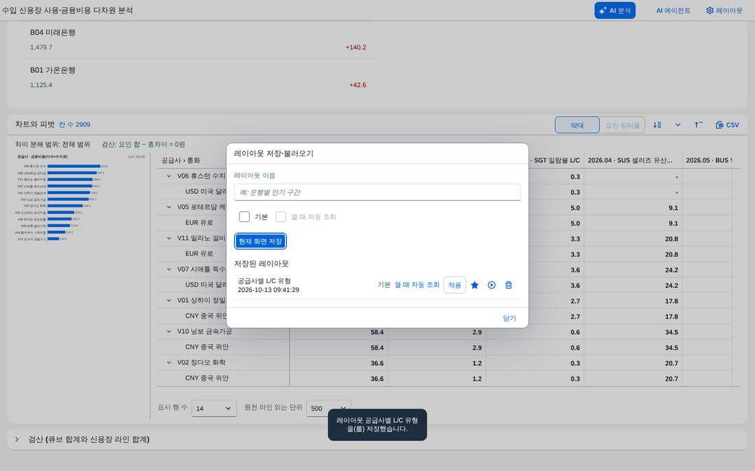755x471 pixels.
Task: Click CNY 중국 위안 under V10 닝보
Action: pos(207,347)
